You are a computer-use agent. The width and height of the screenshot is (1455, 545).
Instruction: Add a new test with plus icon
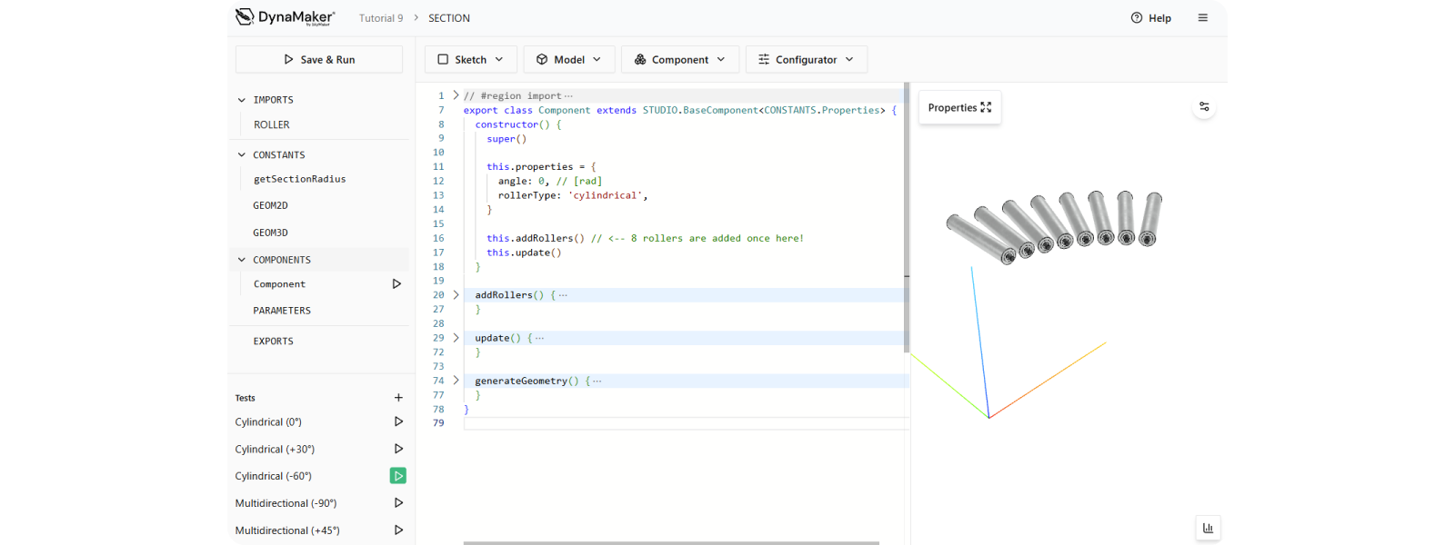click(x=398, y=398)
